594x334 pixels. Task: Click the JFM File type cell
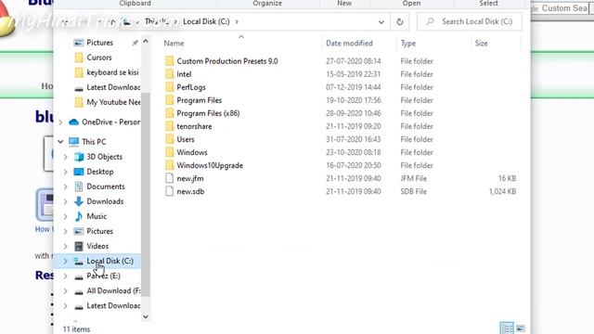tap(413, 178)
